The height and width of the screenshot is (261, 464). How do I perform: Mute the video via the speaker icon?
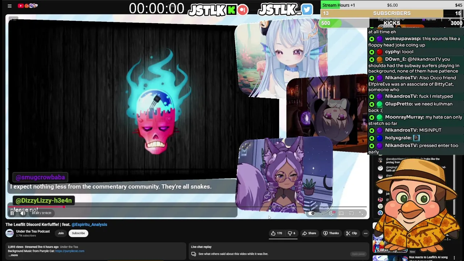click(x=22, y=213)
